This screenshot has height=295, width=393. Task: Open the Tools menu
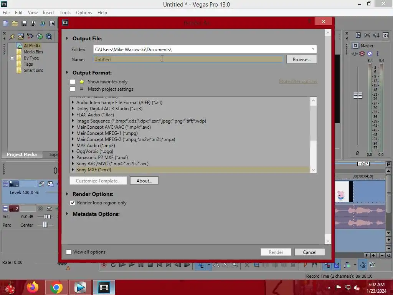(65, 13)
